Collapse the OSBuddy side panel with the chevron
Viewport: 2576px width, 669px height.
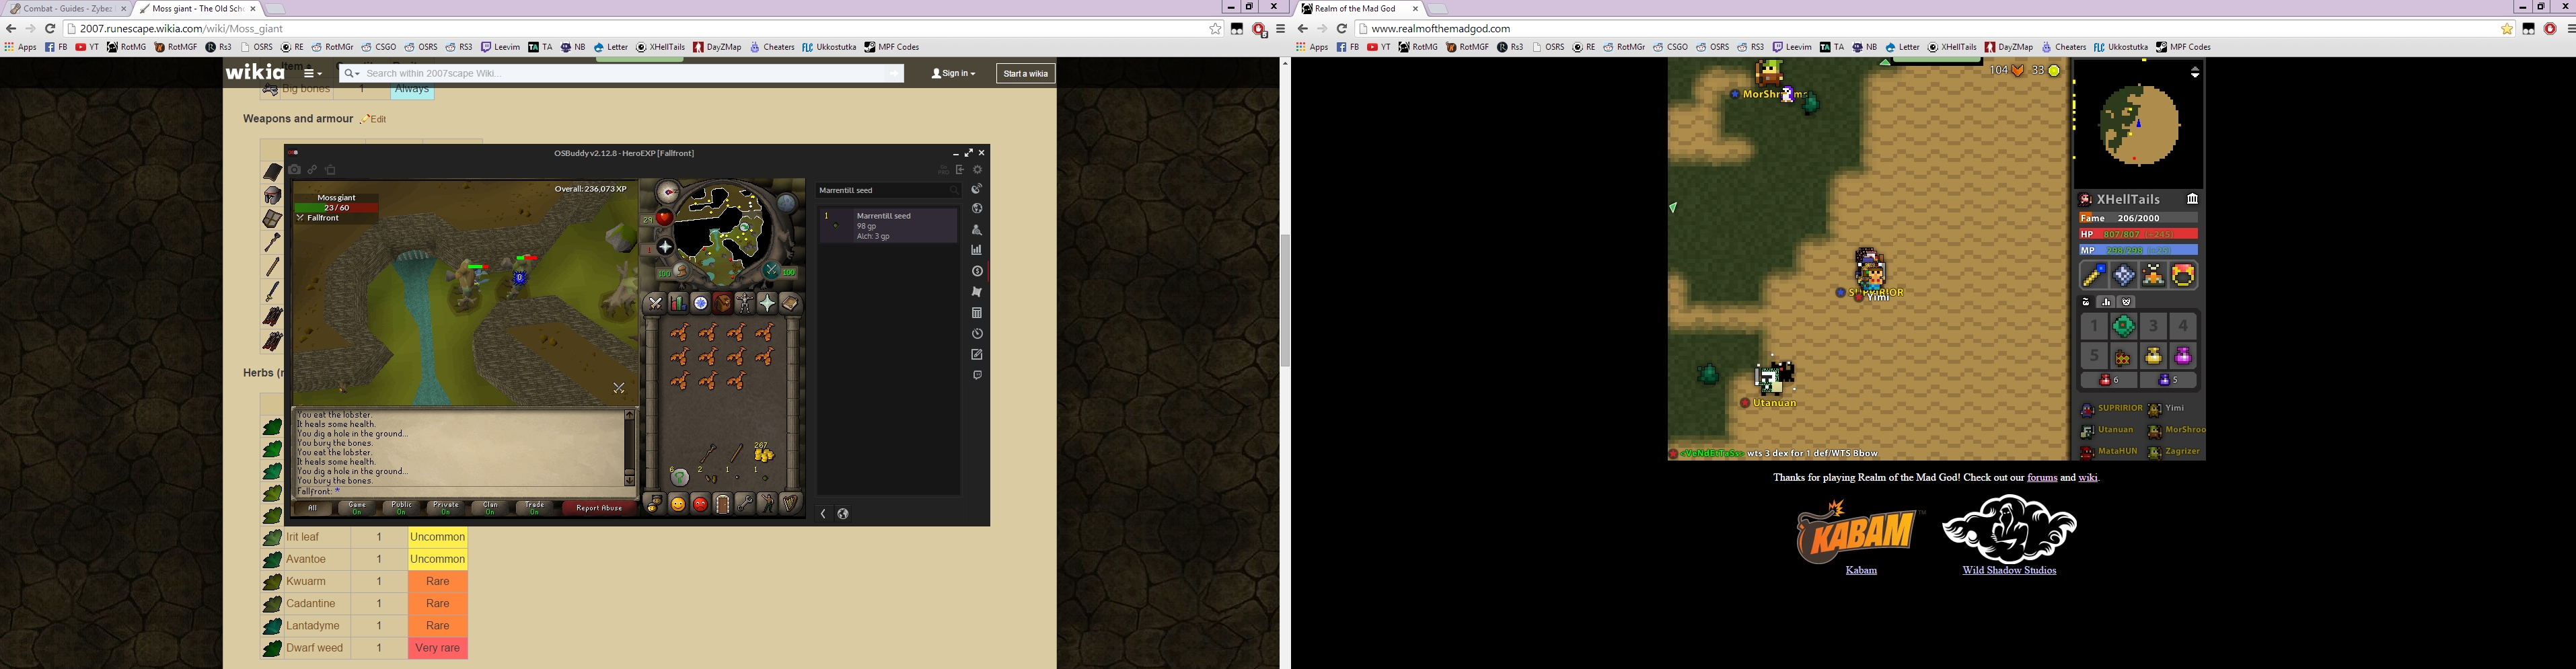pos(824,514)
